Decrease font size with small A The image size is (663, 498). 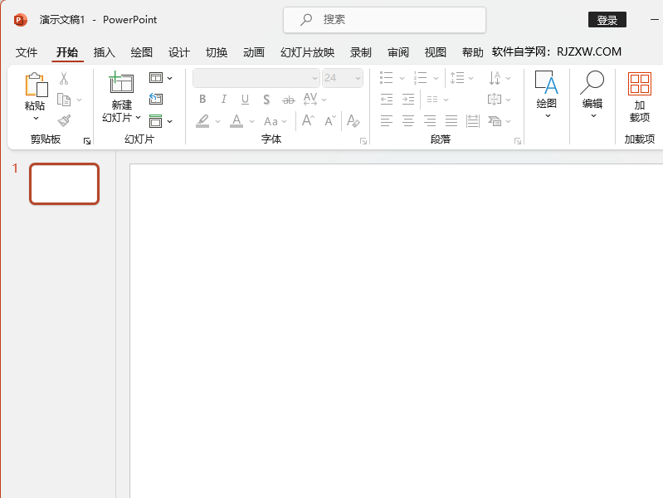[330, 121]
